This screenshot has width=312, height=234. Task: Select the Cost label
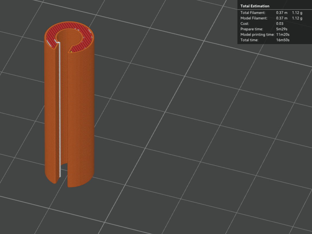(245, 24)
